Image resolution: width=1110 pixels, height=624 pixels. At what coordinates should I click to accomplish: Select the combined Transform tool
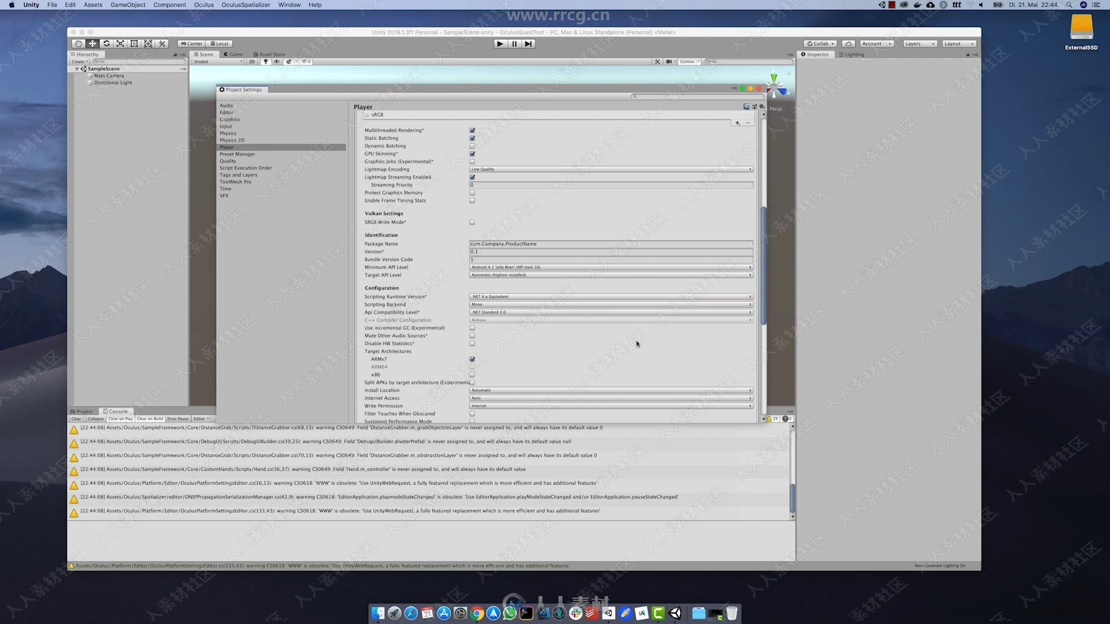[148, 43]
